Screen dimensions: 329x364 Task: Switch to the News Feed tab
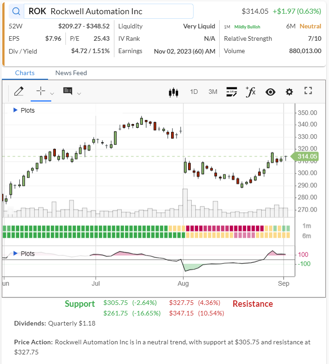click(71, 73)
